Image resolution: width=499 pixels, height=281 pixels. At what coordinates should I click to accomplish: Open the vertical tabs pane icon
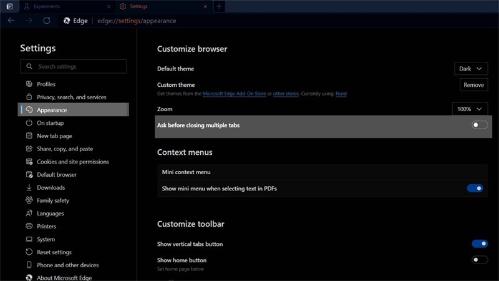click(9, 6)
